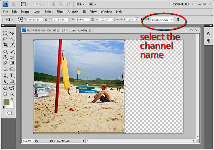Select the Type tool
The height and width of the screenshot is (150, 214).
(12, 75)
